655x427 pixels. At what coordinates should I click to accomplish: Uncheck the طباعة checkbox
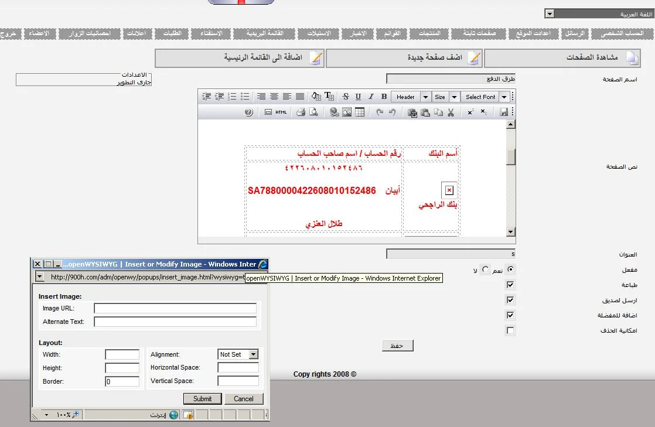click(510, 285)
